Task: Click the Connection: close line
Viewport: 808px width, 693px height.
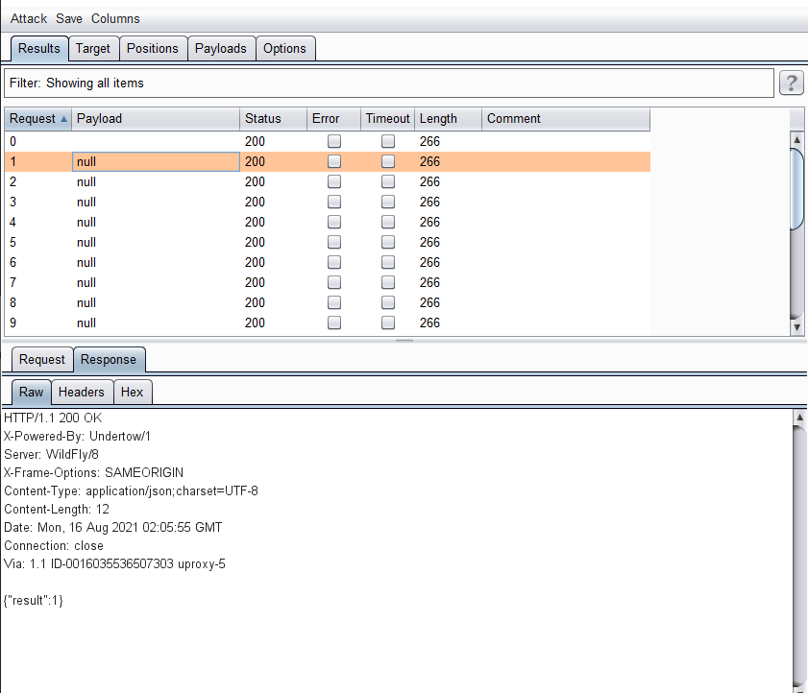Action: [x=54, y=546]
